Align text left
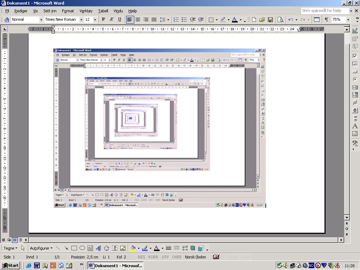The width and height of the screenshot is (360, 270). pos(130,20)
